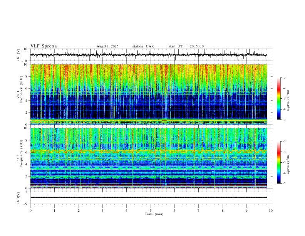
Task: Click the ch.1 log(PSD) colorbar title
Action: (x=288, y=101)
